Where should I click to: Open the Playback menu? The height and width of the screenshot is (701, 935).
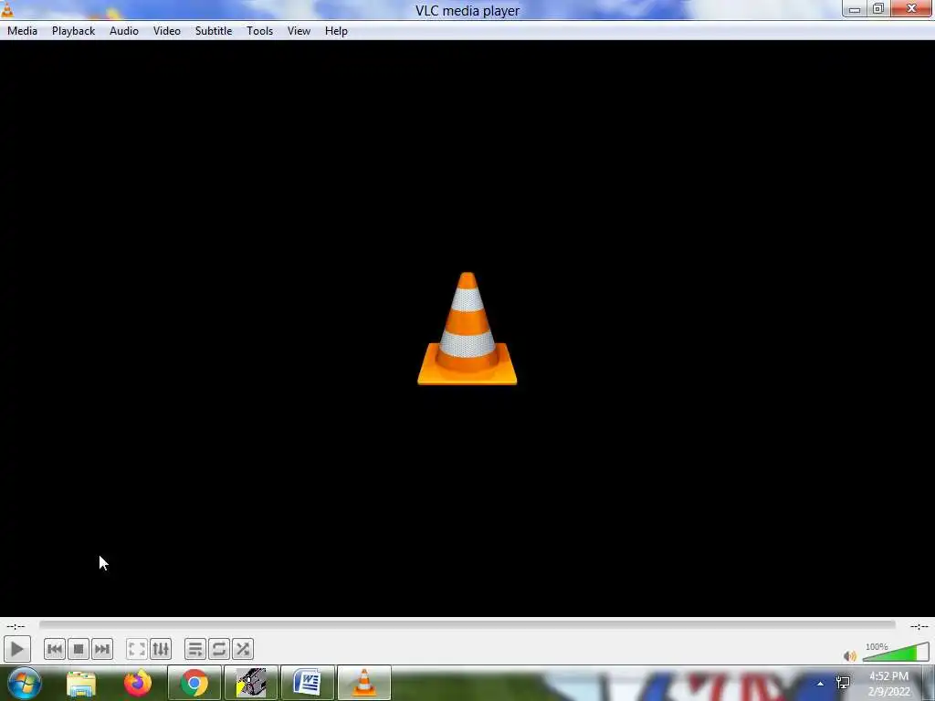pyautogui.click(x=73, y=31)
